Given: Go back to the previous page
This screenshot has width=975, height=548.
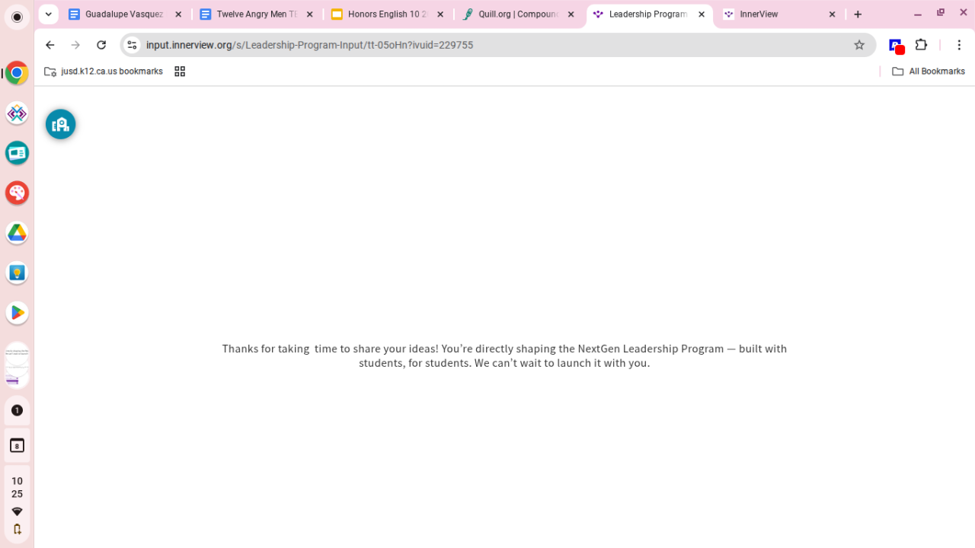Looking at the screenshot, I should coord(50,45).
